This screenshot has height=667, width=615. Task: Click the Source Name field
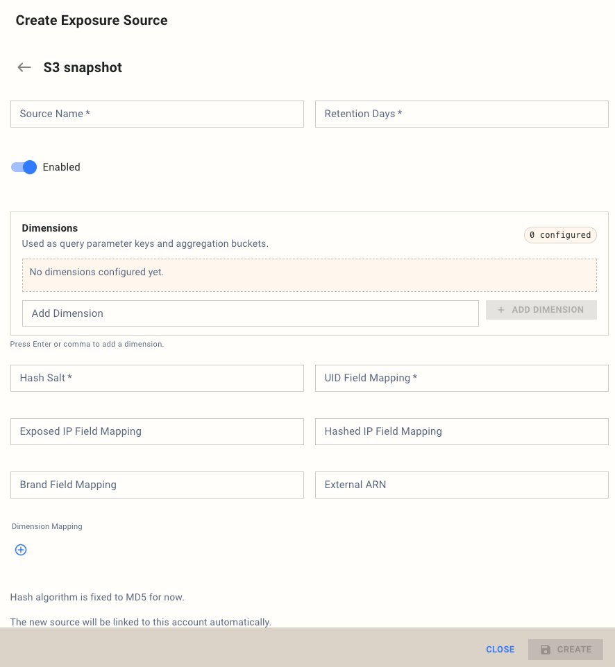(x=157, y=114)
